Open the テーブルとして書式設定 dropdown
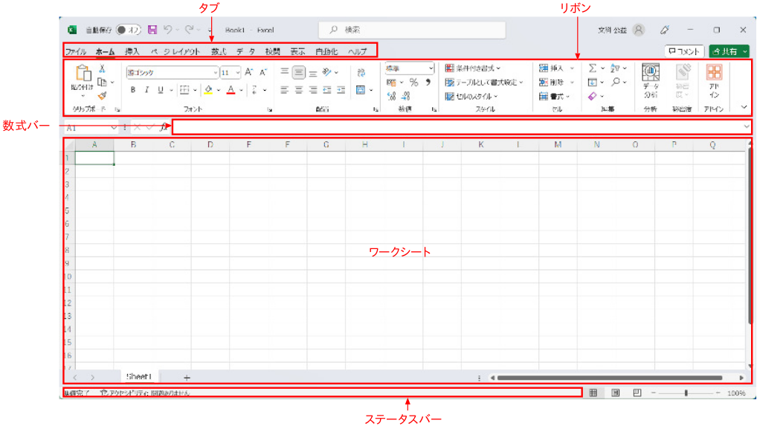 (484, 82)
